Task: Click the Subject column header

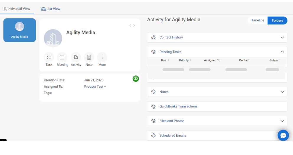Action: click(x=274, y=60)
